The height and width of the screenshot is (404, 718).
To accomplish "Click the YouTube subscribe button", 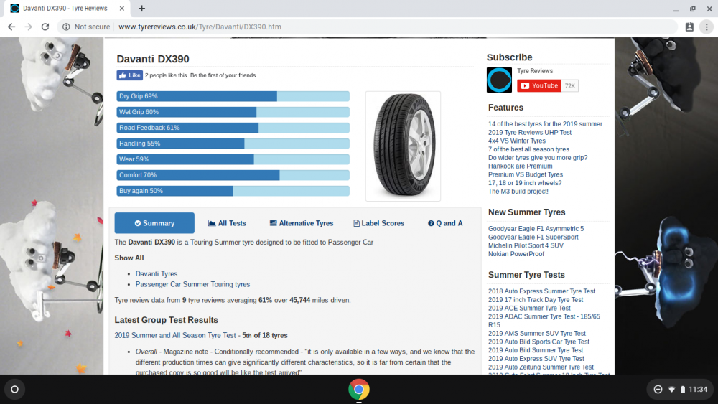I will [539, 85].
